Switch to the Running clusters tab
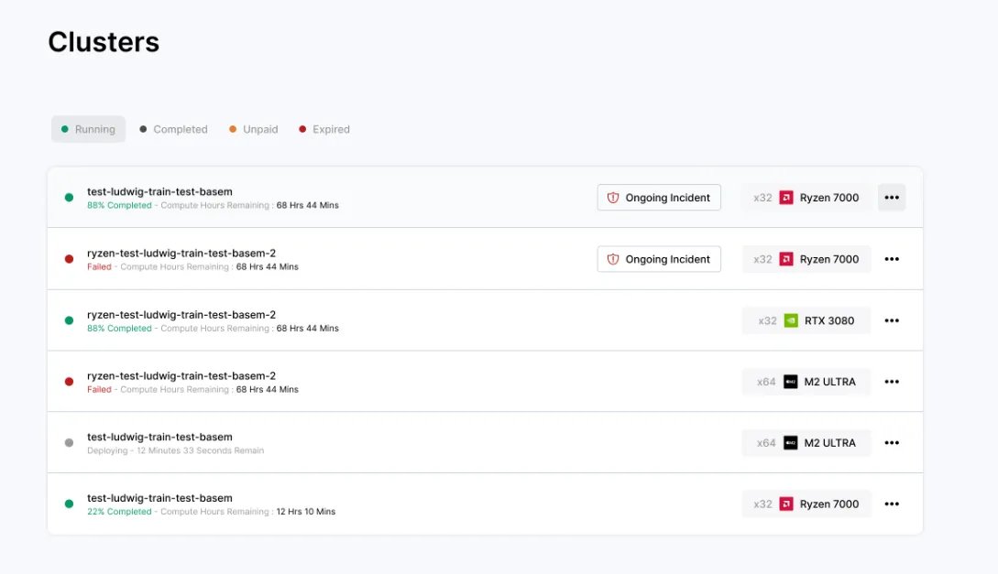Viewport: 998px width, 574px height. (88, 129)
